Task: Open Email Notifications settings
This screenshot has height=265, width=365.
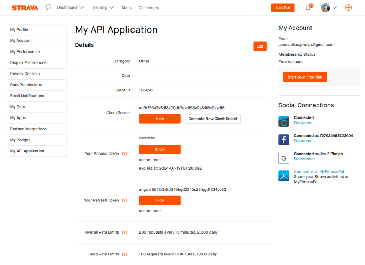Action: 37,96
